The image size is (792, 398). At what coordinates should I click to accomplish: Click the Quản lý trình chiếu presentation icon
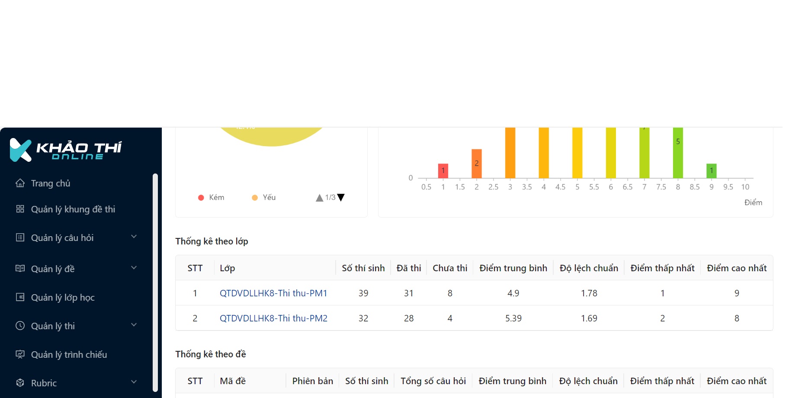click(20, 354)
